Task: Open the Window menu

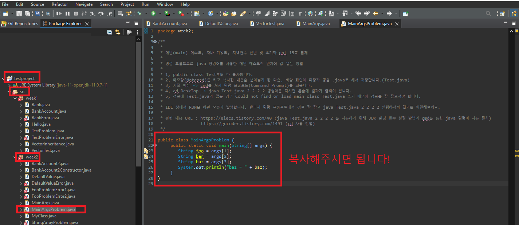Action: click(x=165, y=4)
